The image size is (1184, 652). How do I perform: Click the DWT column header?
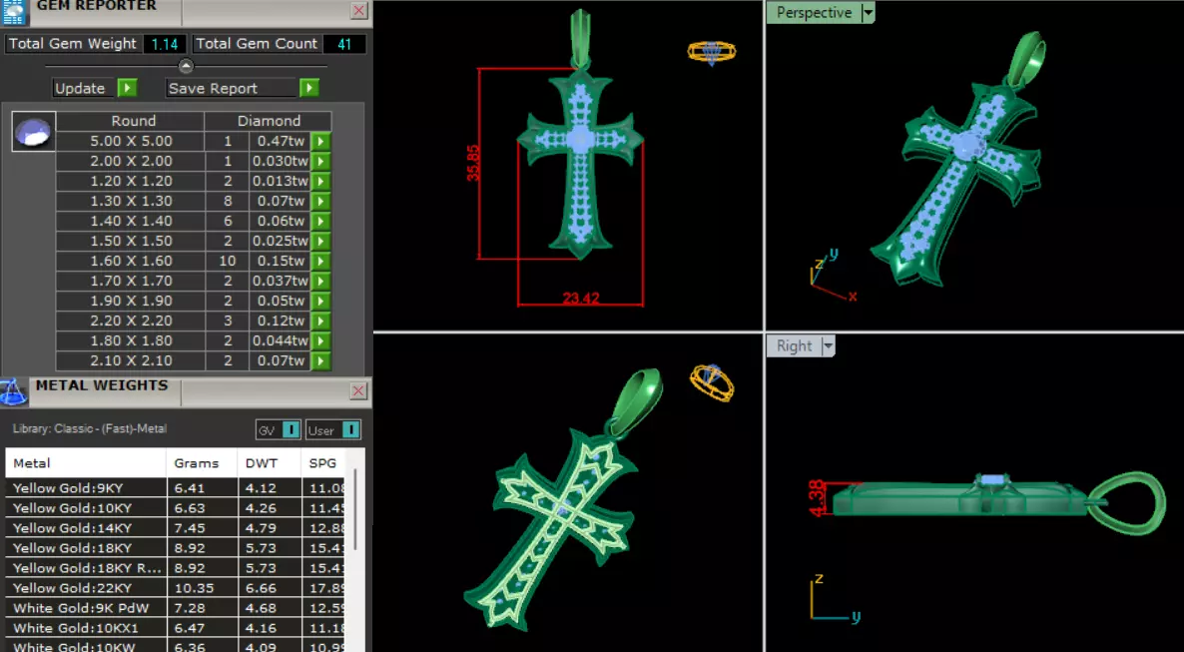coord(269,463)
